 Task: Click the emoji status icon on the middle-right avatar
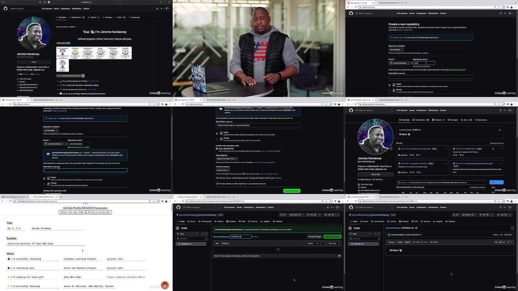[391, 149]
